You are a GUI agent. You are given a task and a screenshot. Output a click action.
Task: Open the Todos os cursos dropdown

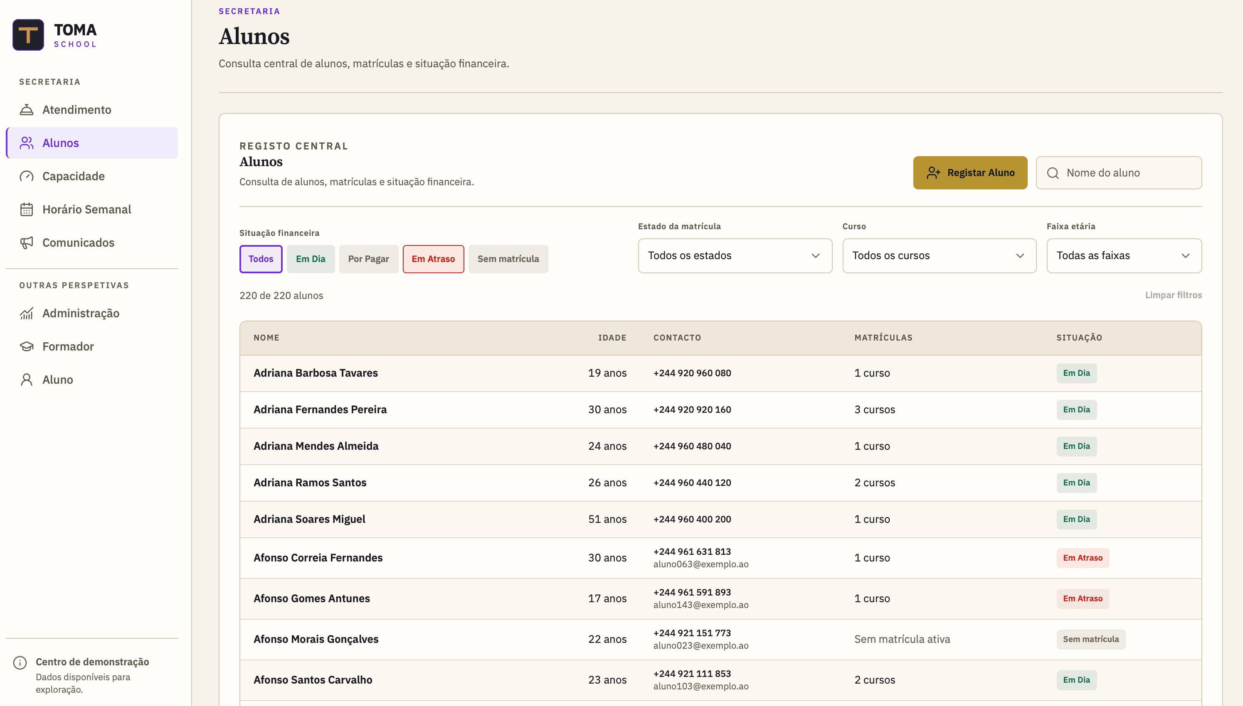coord(939,255)
